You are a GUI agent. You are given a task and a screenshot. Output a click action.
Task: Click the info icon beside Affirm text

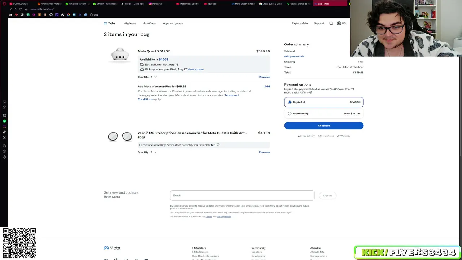tap(310, 92)
